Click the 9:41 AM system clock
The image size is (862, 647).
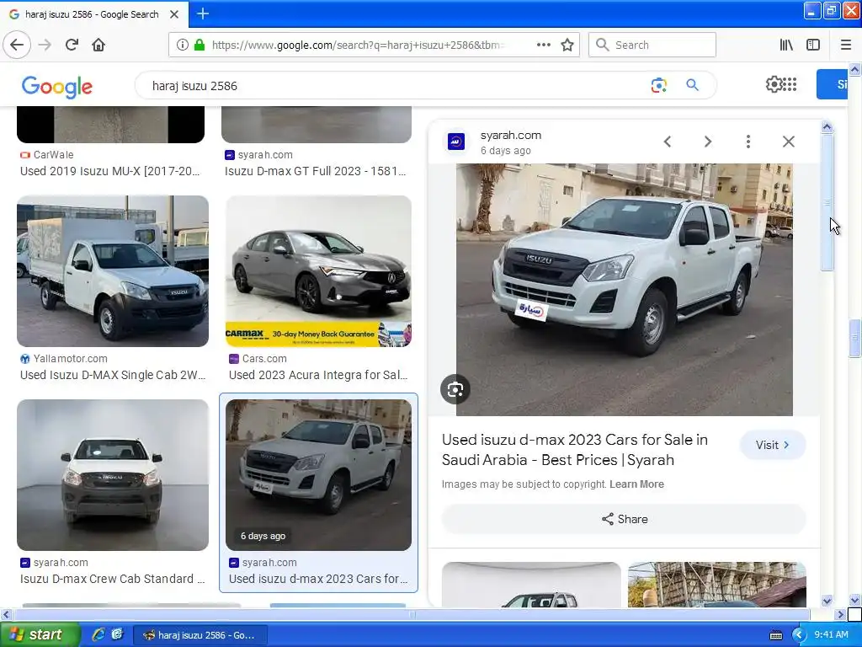pos(831,634)
